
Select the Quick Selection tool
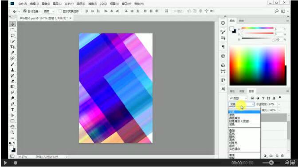coord(12,41)
